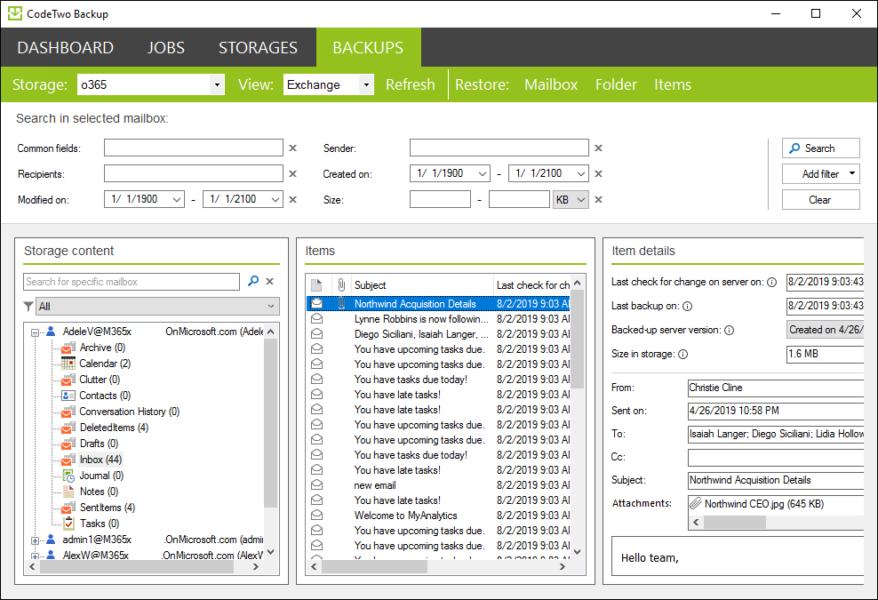Image resolution: width=878 pixels, height=600 pixels.
Task: Click the AdeleV mailbox user icon
Action: point(51,331)
